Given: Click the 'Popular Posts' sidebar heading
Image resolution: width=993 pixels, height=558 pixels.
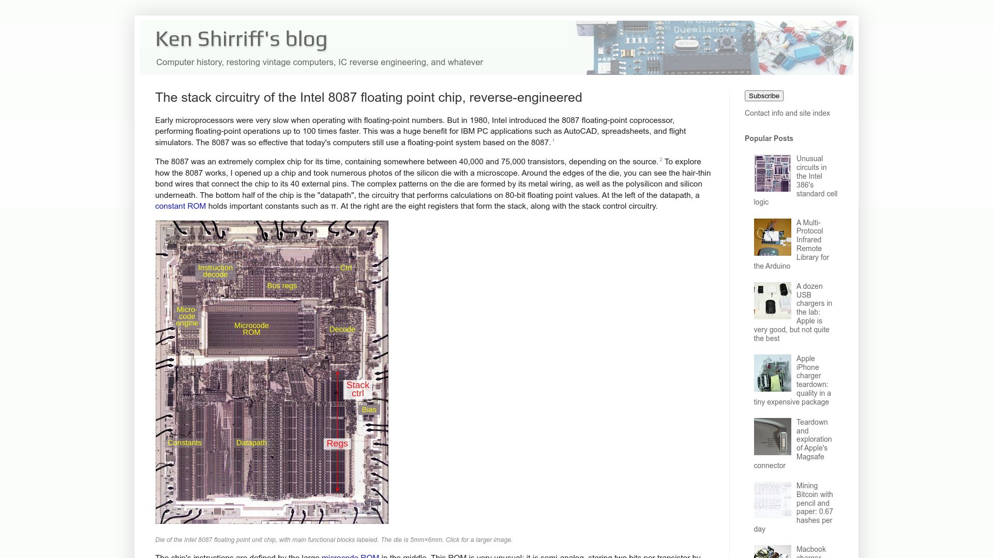Looking at the screenshot, I should [x=769, y=138].
